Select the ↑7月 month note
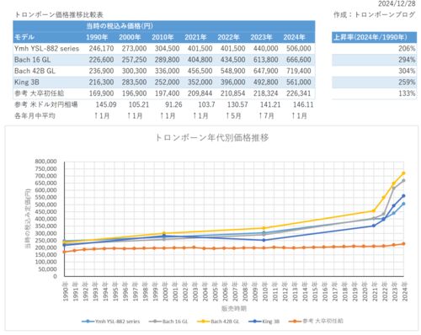Viewport: 421px width, 335px height. click(x=266, y=115)
